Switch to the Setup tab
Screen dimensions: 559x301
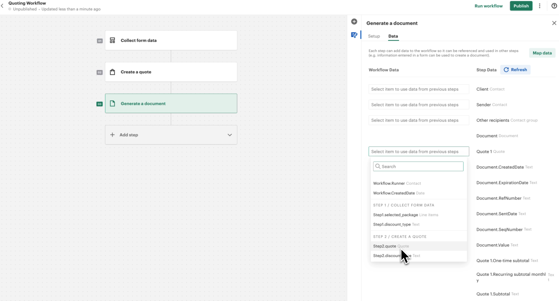(374, 36)
